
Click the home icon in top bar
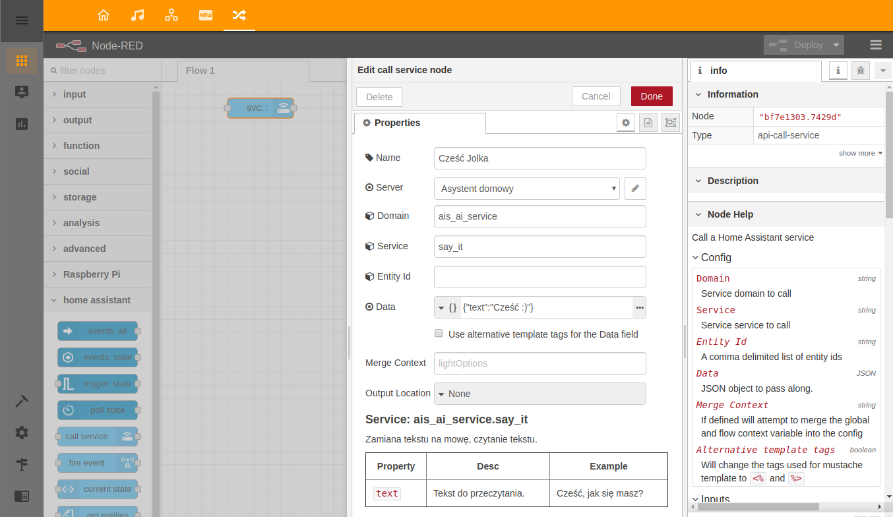click(x=104, y=15)
